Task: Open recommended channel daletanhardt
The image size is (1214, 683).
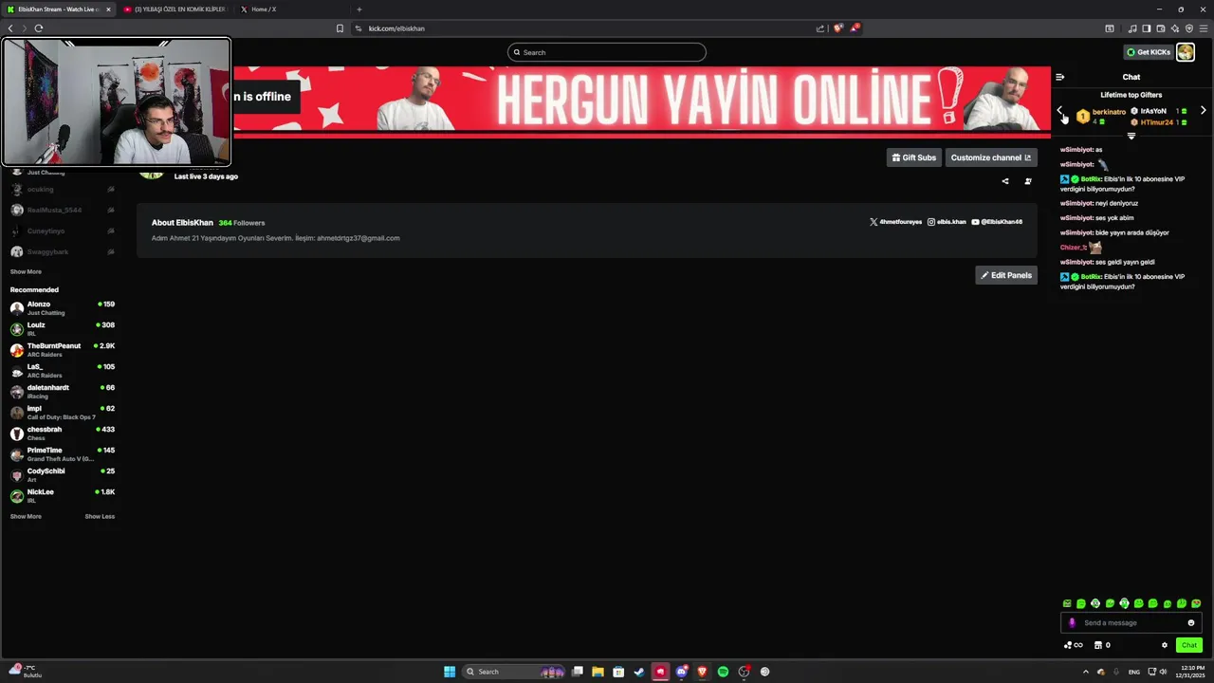Action: 63,392
